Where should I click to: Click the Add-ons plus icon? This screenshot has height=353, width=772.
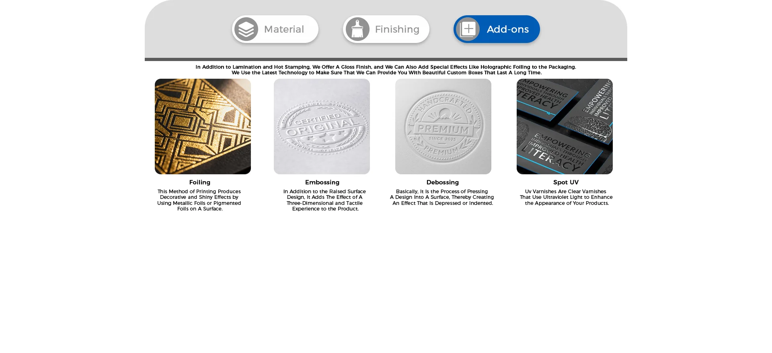(x=468, y=29)
